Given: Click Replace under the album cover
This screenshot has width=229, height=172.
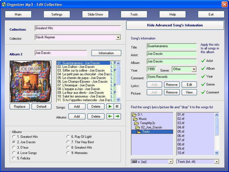Looking at the screenshot, I should pos(19,106).
